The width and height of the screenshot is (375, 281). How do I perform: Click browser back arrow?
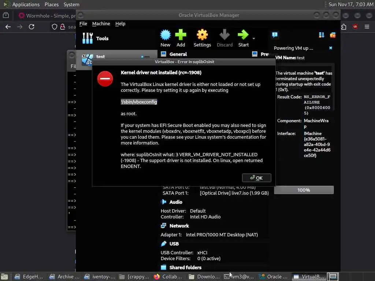[x=8, y=27]
